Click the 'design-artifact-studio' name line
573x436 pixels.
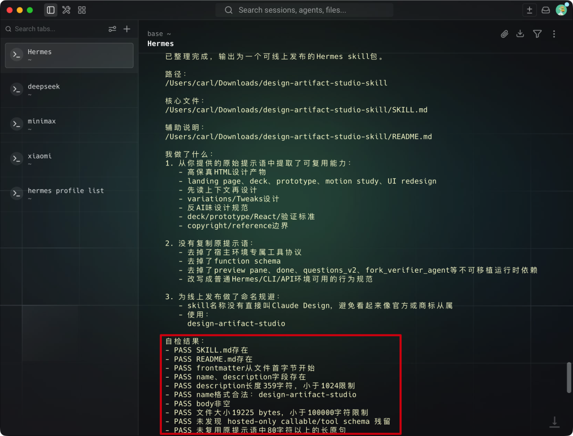tap(236, 324)
